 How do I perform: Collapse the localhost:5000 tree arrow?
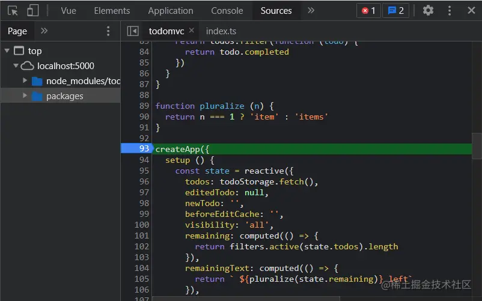(x=16, y=65)
